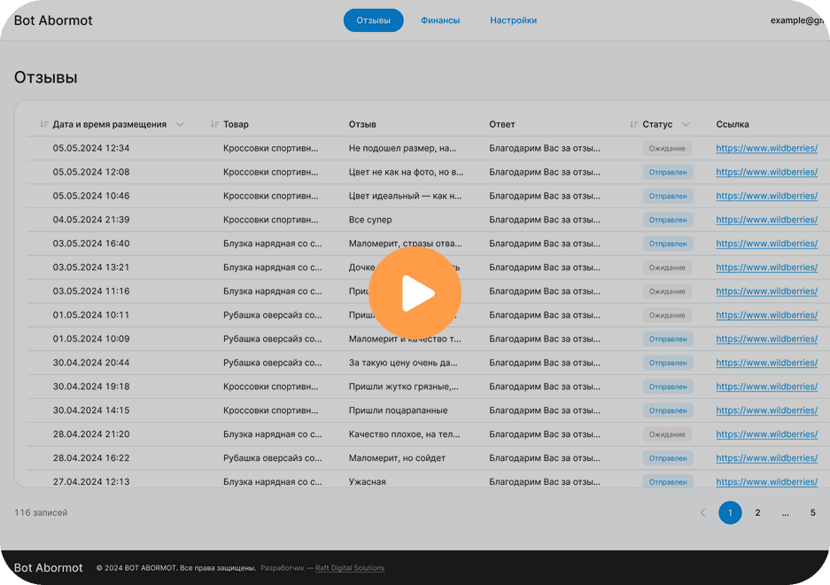Expand the date column filter chevron
This screenshot has height=585, width=830.
[x=180, y=125]
